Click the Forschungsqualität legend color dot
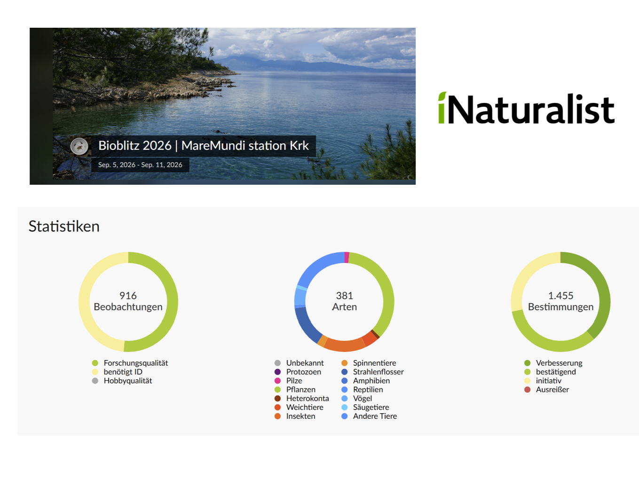 click(x=95, y=363)
